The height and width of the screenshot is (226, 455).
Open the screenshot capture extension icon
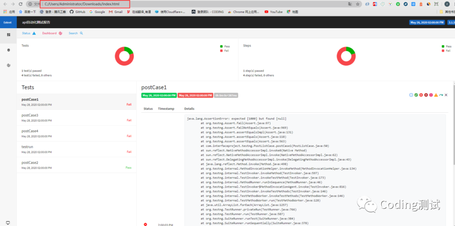(436, 4)
